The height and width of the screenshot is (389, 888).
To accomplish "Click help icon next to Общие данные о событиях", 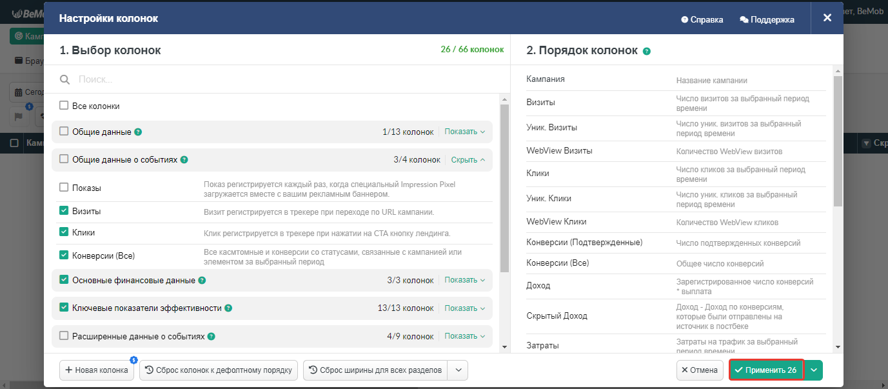I will [184, 159].
